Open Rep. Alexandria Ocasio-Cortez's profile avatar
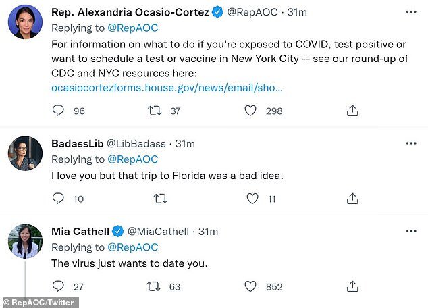Image resolution: width=428 pixels, height=308 pixels. tap(26, 22)
